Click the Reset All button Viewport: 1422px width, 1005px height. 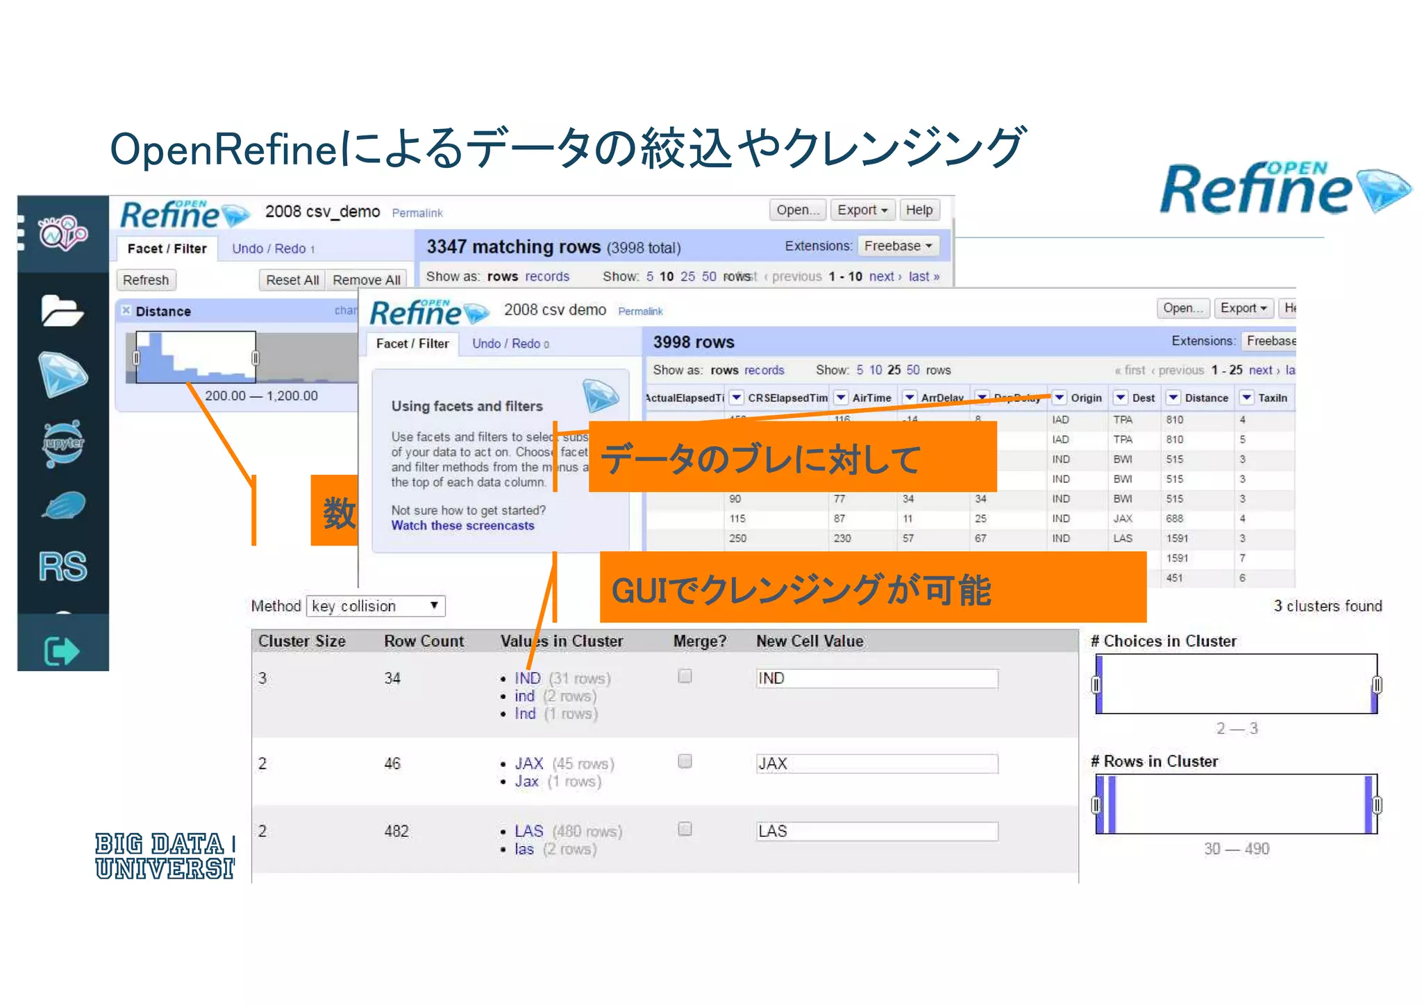point(292,280)
